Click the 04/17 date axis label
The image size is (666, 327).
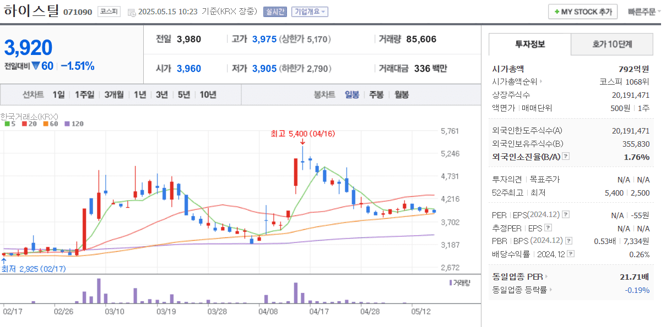pyautogui.click(x=319, y=311)
